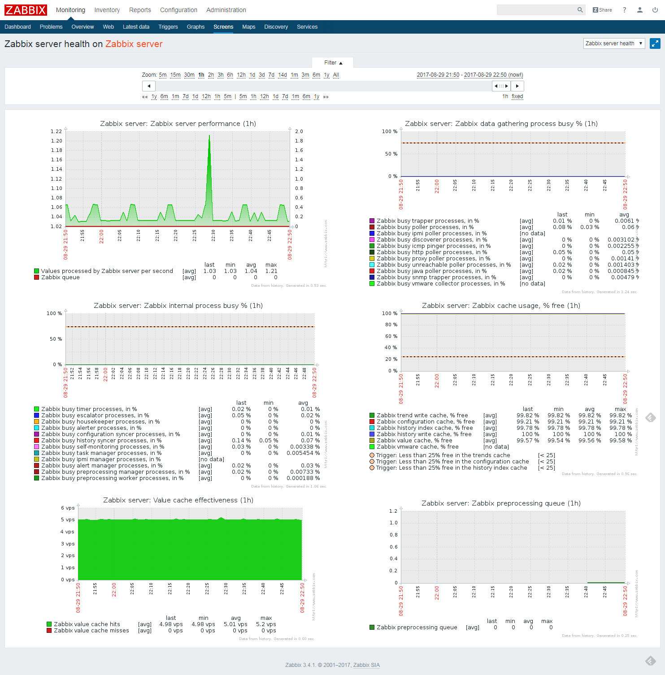Open the Reports menu

[140, 10]
